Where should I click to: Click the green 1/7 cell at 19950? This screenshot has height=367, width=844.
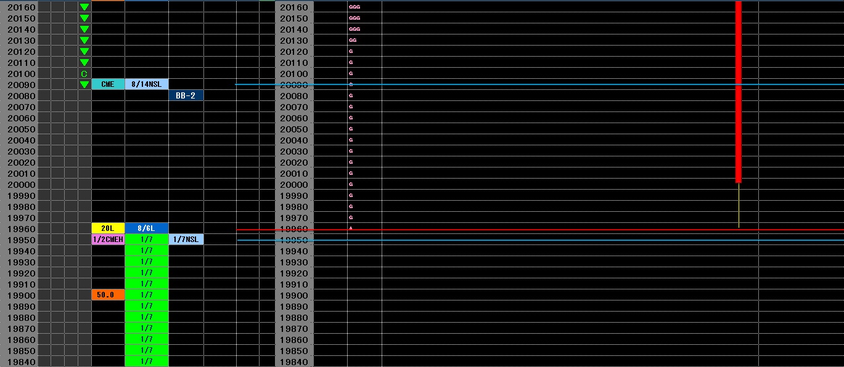click(x=146, y=240)
